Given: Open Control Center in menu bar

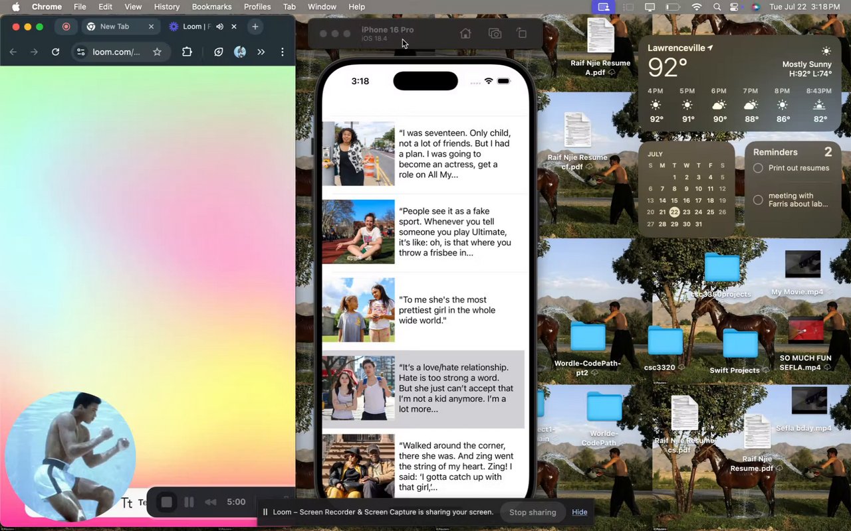Looking at the screenshot, I should pyautogui.click(x=735, y=7).
